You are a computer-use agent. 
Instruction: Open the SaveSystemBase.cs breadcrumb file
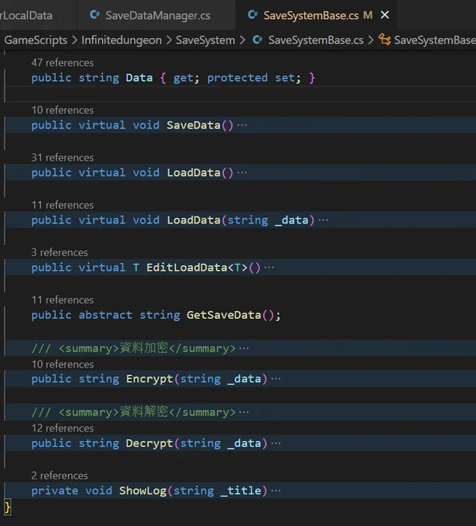coord(316,40)
